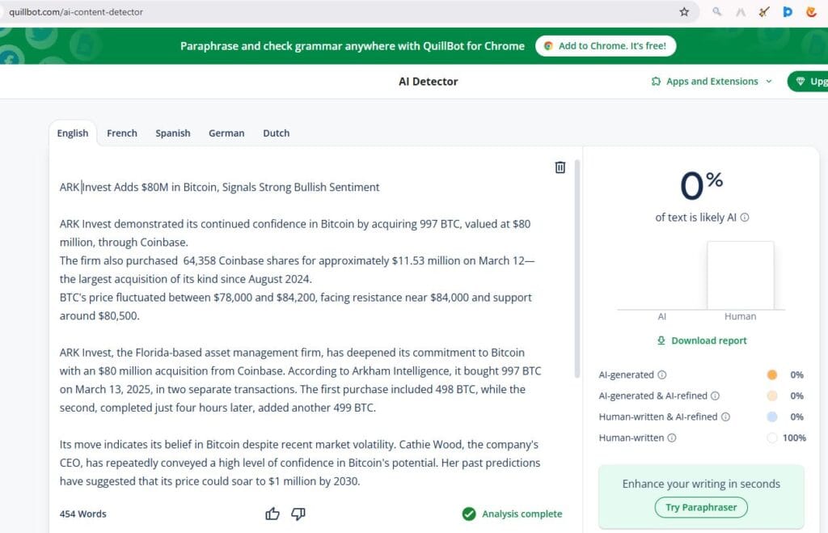The width and height of the screenshot is (828, 533).
Task: Click the text editor vertical scrollbar
Action: pos(577,269)
